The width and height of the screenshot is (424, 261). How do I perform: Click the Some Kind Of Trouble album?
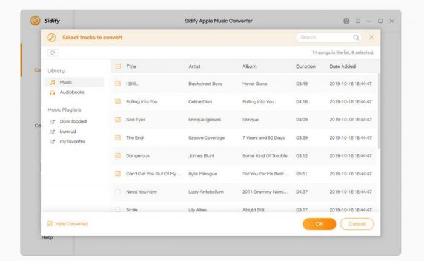(265, 155)
